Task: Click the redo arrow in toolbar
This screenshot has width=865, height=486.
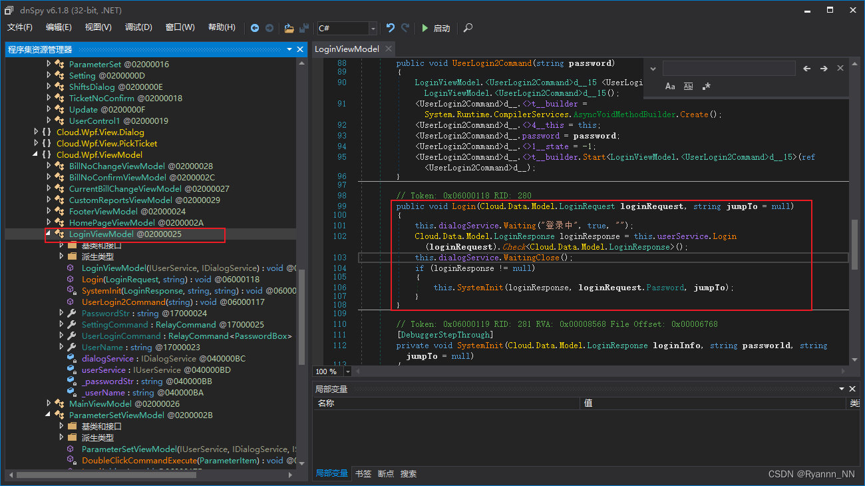Action: [x=405, y=28]
